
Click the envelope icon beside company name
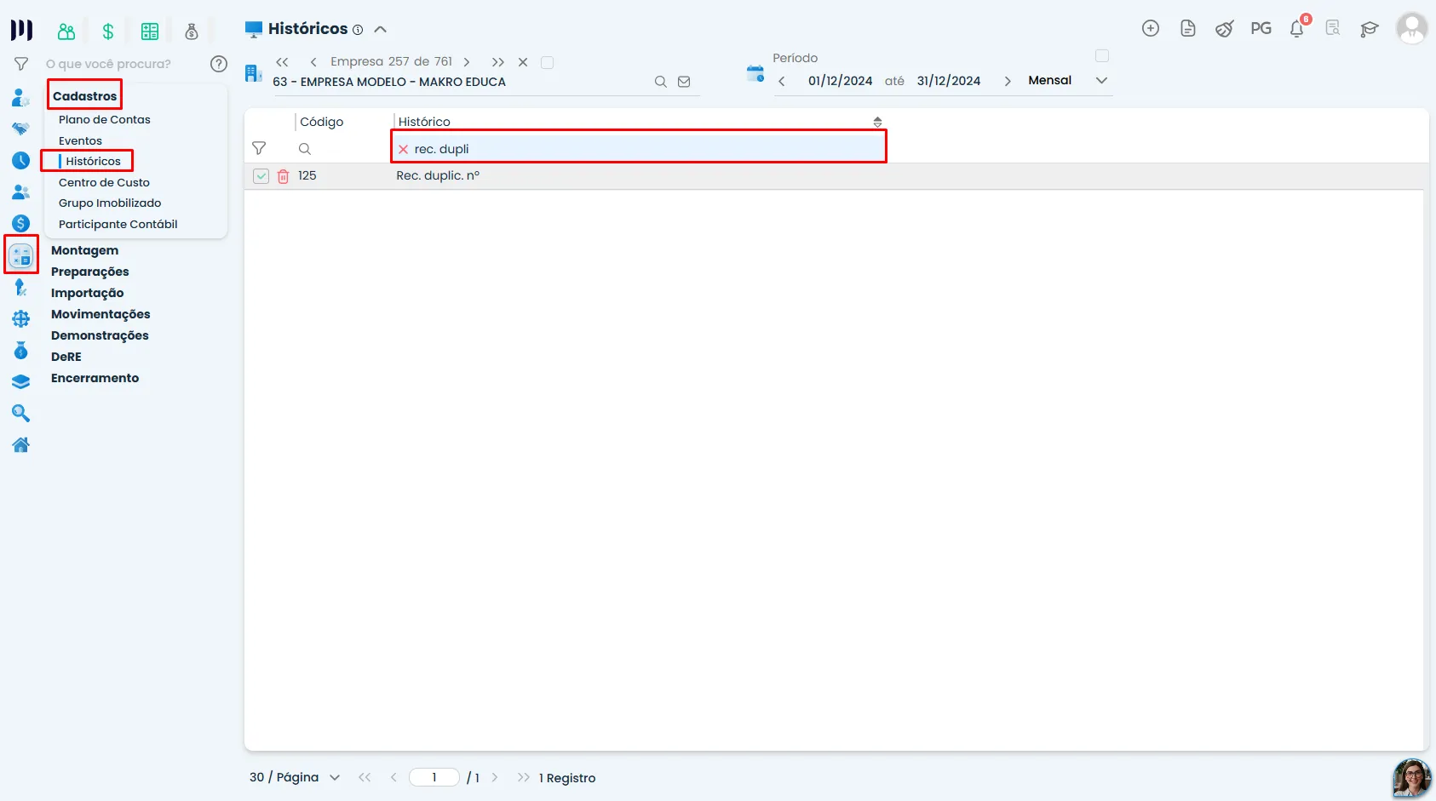(x=684, y=82)
